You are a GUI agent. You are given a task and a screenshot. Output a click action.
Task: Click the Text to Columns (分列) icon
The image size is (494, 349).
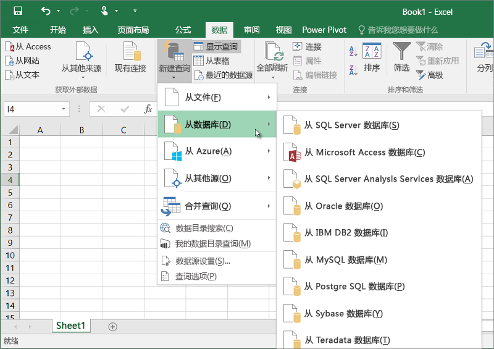pos(484,52)
